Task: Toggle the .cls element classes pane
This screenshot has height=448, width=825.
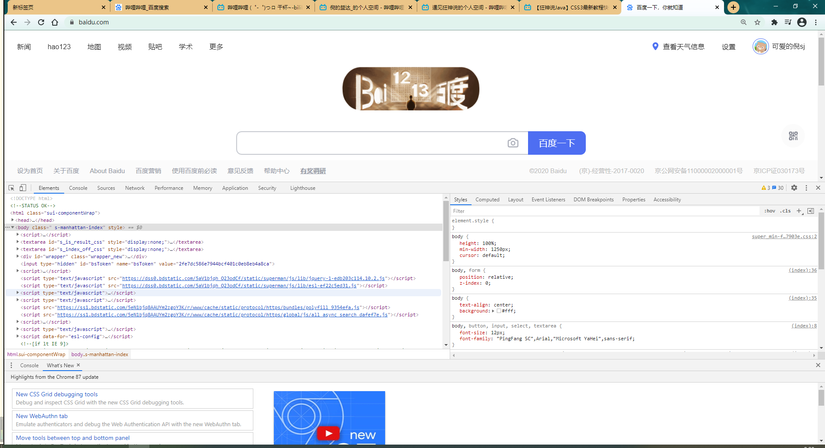Action: (x=786, y=211)
